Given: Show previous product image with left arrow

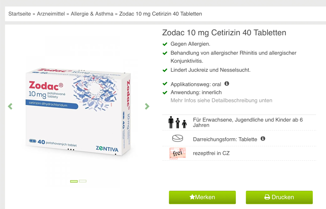Looking at the screenshot, I should tap(10, 106).
